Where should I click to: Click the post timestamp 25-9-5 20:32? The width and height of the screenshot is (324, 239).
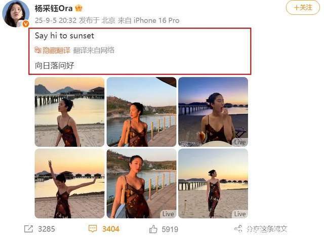coord(56,20)
